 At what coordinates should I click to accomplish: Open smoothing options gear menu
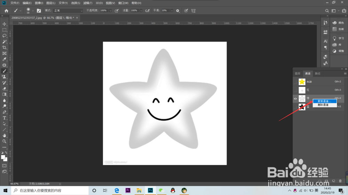177,11
